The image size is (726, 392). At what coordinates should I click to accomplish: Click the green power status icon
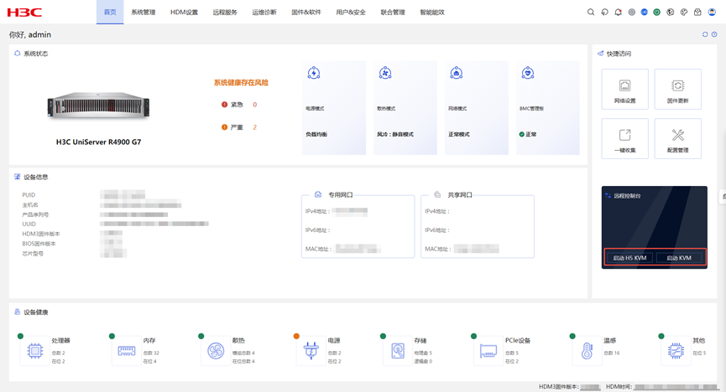tap(657, 13)
